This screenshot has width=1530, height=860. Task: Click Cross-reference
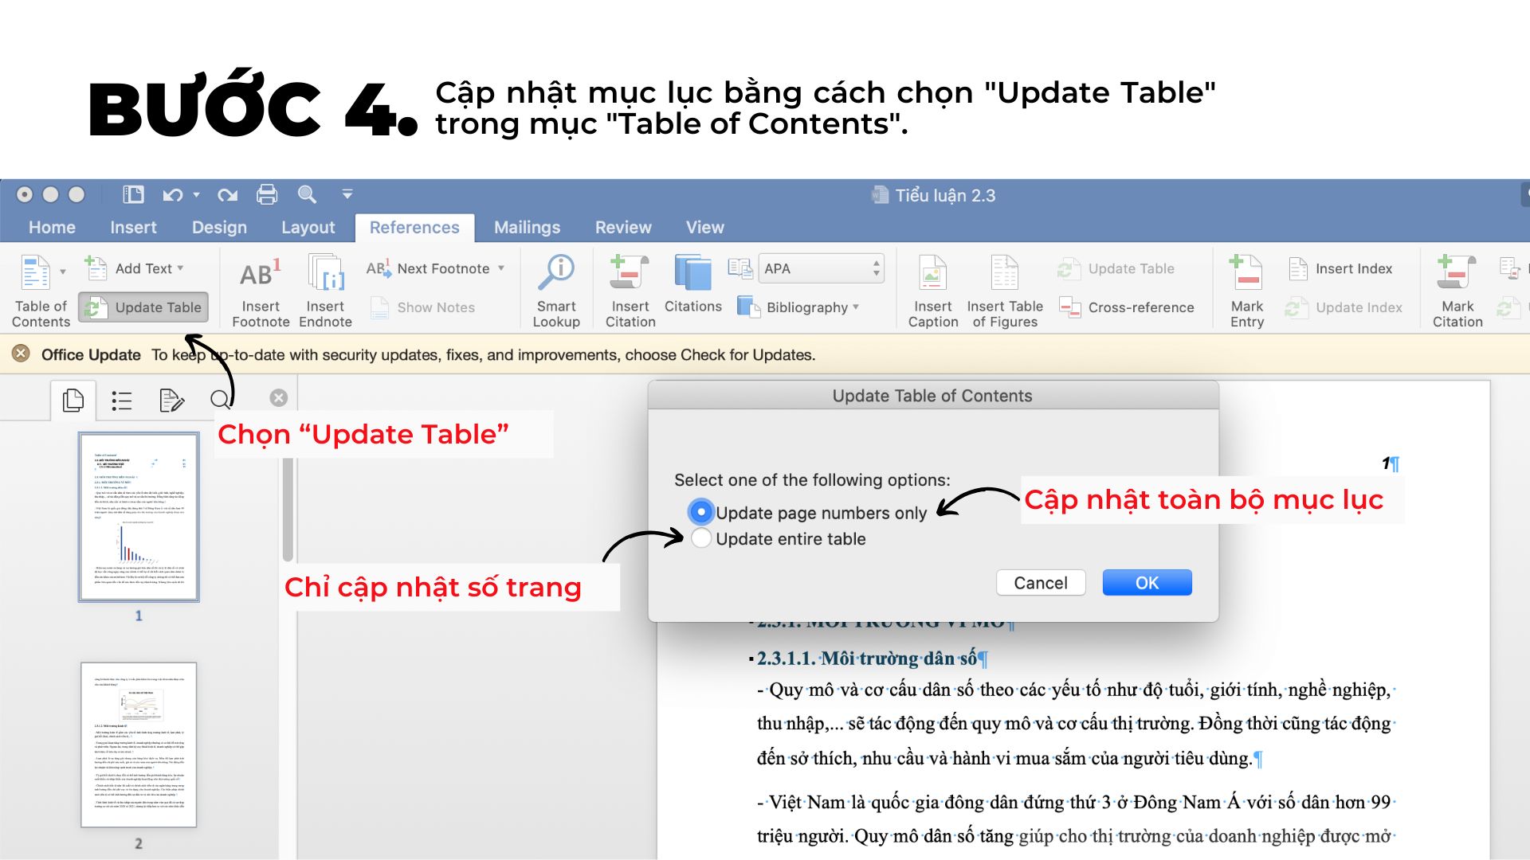coord(1127,307)
